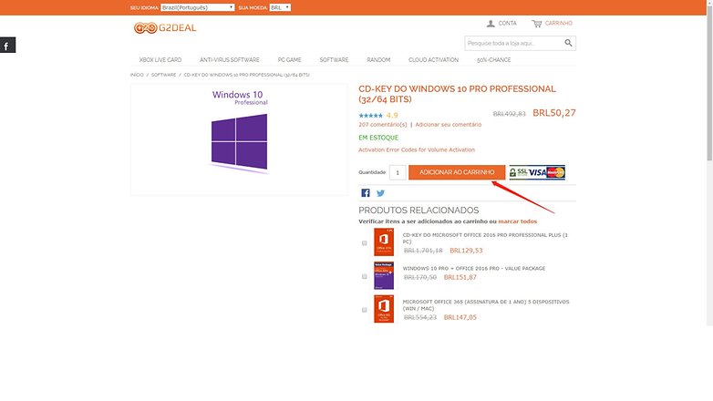Share product on Twitter
The width and height of the screenshot is (713, 401).
[x=380, y=193]
